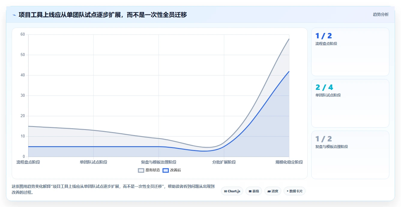The image size is (401, 207).
Task: Click the 复盘与模板治理阶段 x-axis label
Action: (159, 162)
